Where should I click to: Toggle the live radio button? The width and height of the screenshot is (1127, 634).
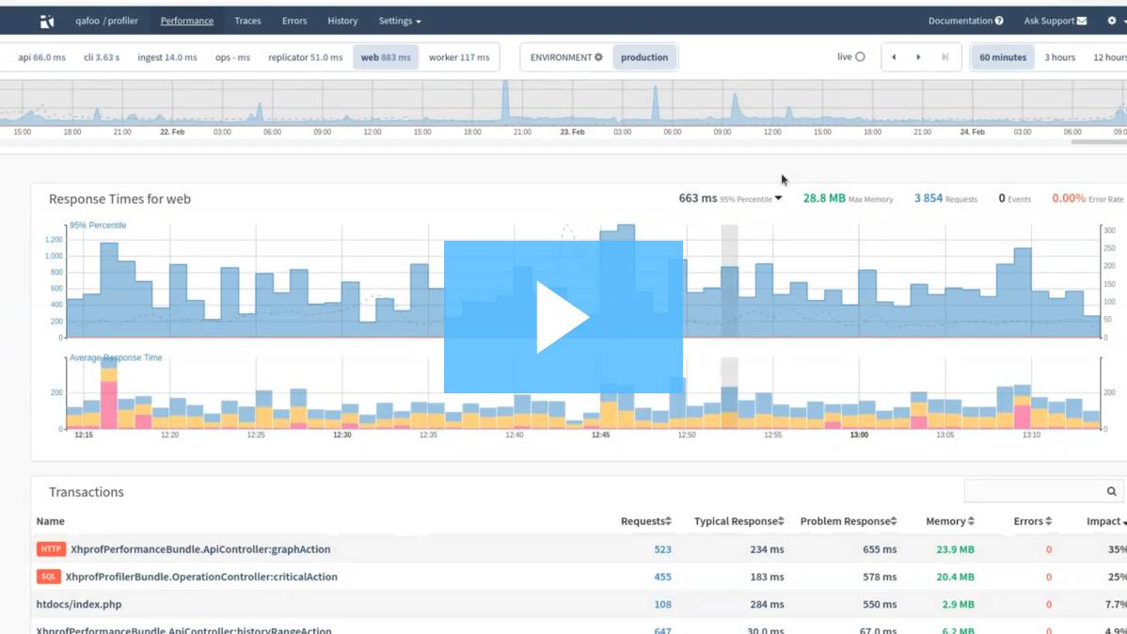(x=861, y=56)
